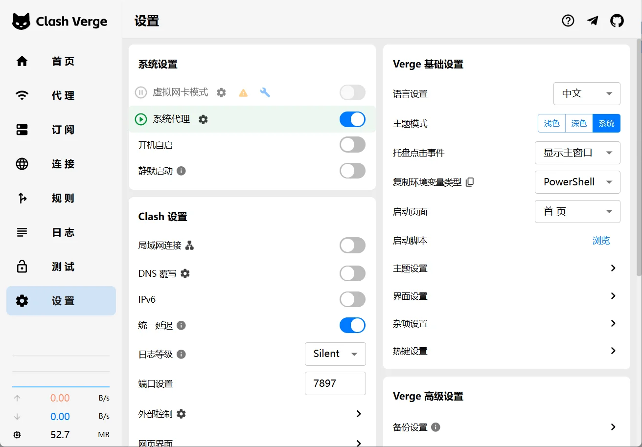This screenshot has height=447, width=642.
Task: Click the memory chip icon in sidebar
Action: coord(18,435)
